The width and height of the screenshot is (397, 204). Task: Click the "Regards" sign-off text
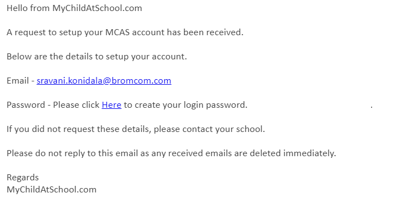tap(23, 178)
